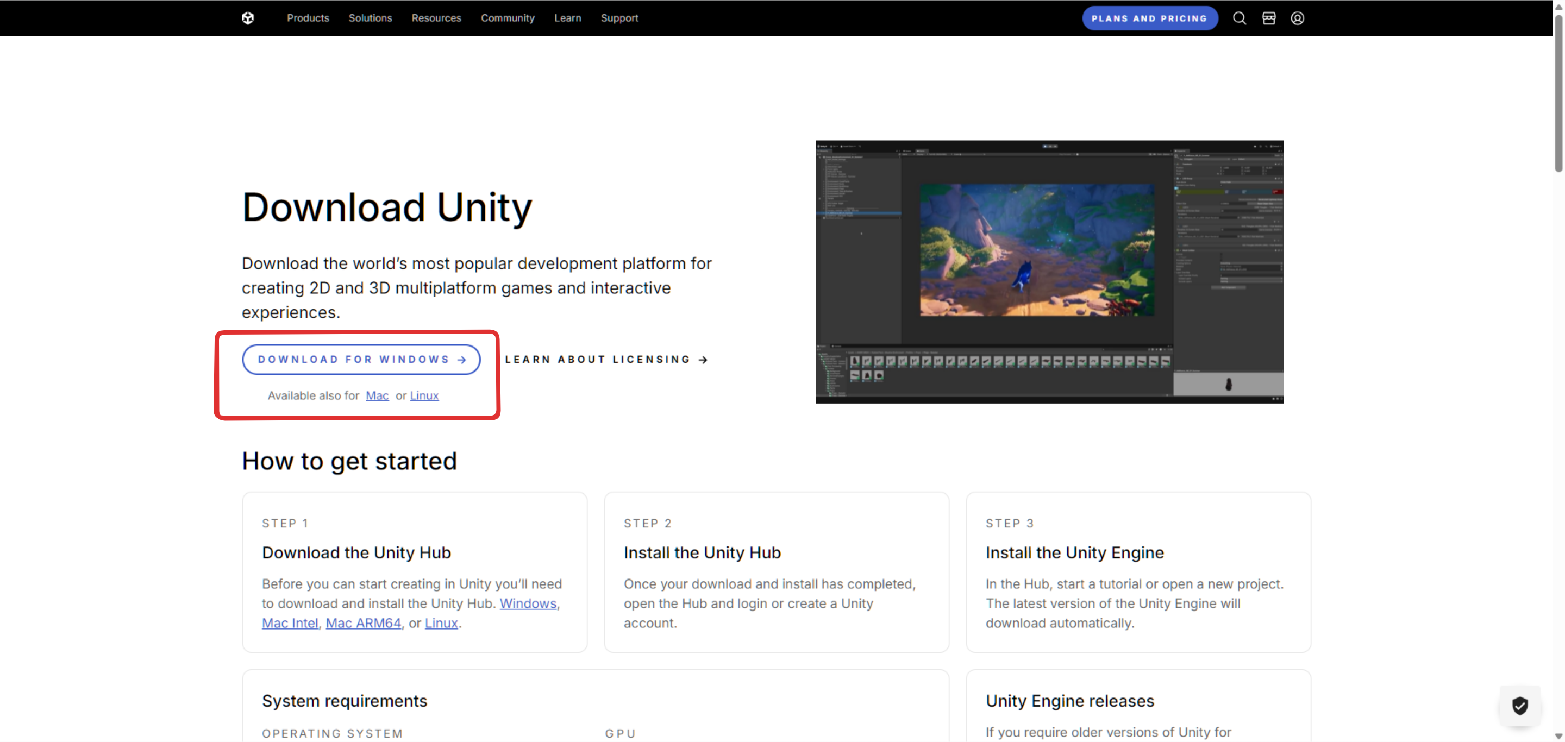1565x742 pixels.
Task: Select Learn in the navigation bar
Action: 567,17
